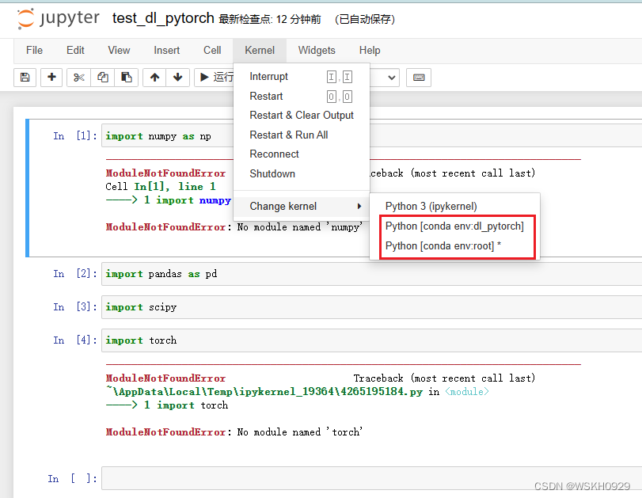Rename notebook title test_dl_pytorch
The height and width of the screenshot is (498, 642).
[163, 18]
